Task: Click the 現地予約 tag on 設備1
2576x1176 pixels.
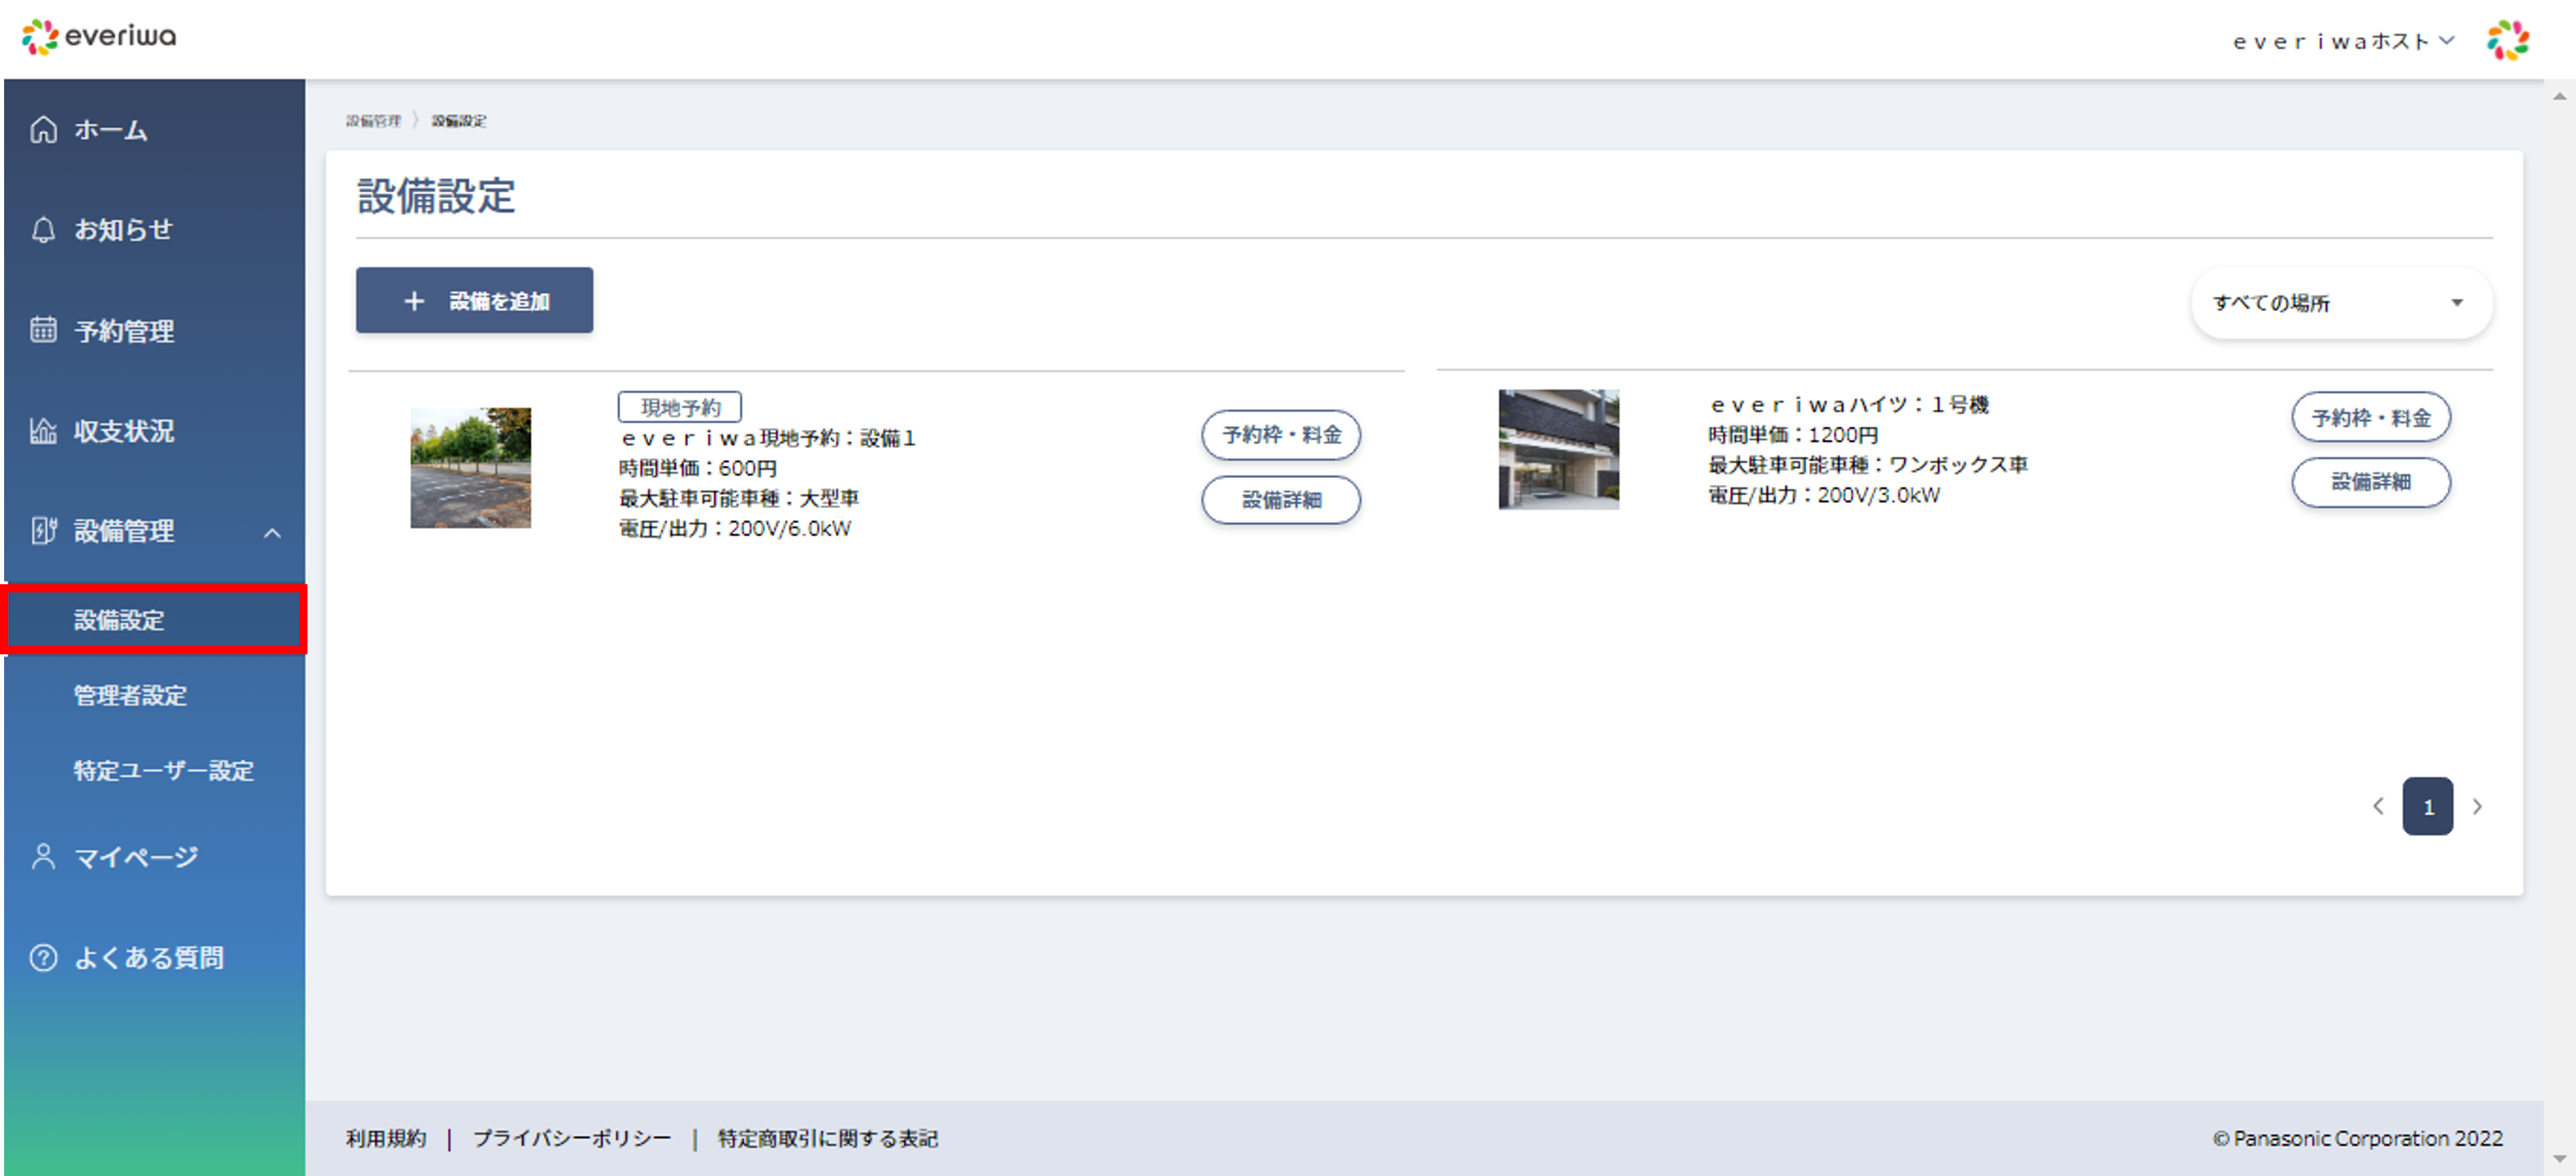Action: tap(680, 407)
